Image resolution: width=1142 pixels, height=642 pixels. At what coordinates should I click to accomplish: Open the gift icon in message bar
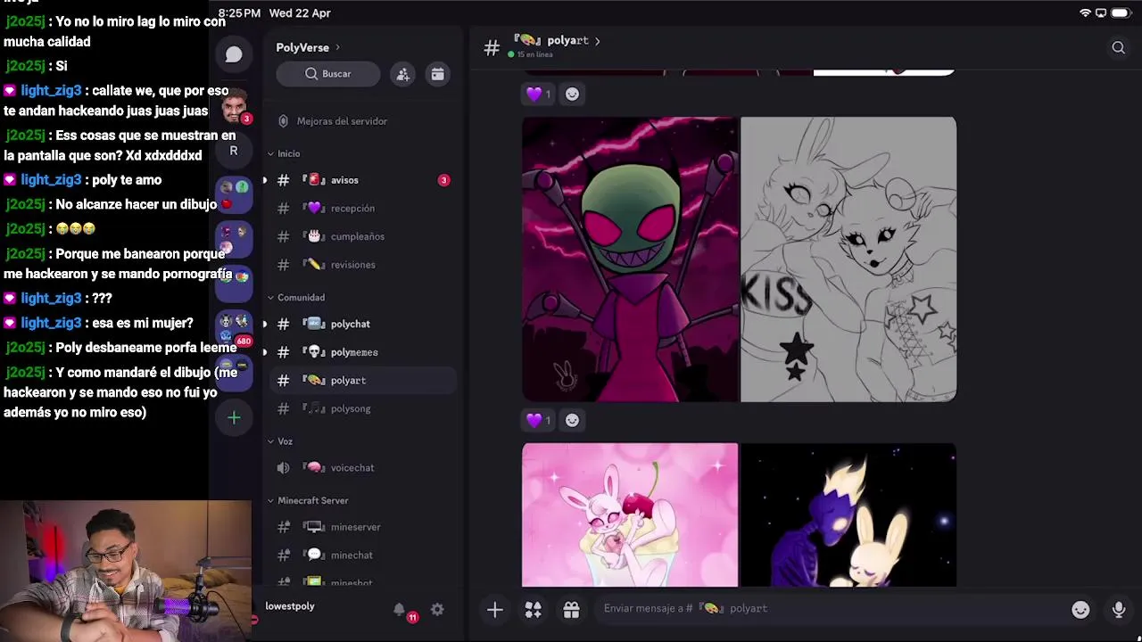(x=571, y=610)
